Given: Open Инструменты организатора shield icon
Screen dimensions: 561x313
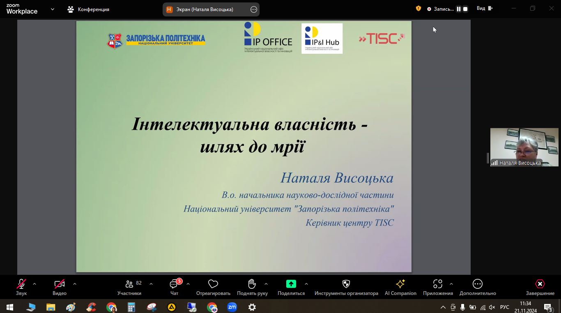Looking at the screenshot, I should pyautogui.click(x=346, y=284).
